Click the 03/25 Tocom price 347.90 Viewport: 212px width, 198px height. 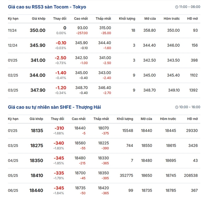[38, 90]
